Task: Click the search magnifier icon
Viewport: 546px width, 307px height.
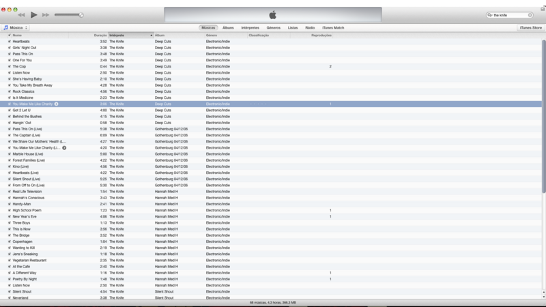Action: (490, 15)
